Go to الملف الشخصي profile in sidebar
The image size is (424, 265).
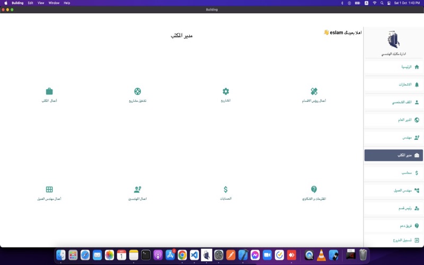coord(393,102)
